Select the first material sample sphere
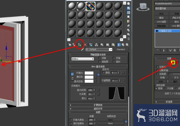180x126 pixels. [x=72, y=6]
